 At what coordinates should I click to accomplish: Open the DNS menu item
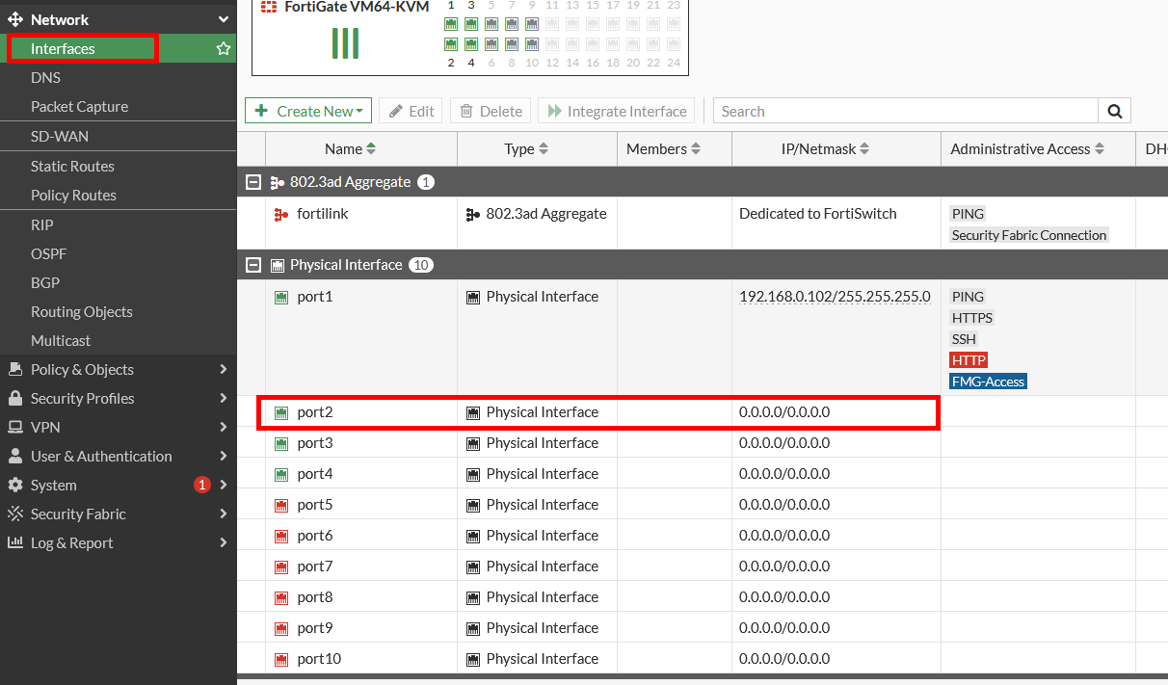coord(45,78)
